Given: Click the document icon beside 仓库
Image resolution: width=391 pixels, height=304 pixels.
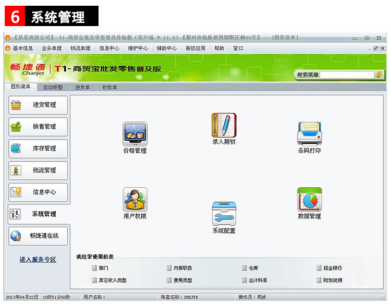Looking at the screenshot, I should pyautogui.click(x=244, y=268).
